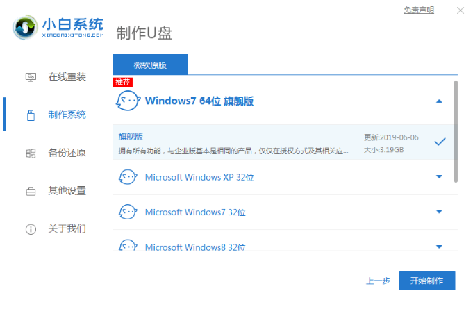Toggle the 旗舰版 selection checkmark
The image size is (473, 309).
coord(440,142)
